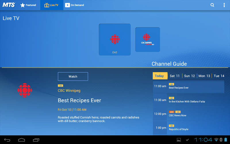
Task: Tap the Android back button
Action: 7,140
